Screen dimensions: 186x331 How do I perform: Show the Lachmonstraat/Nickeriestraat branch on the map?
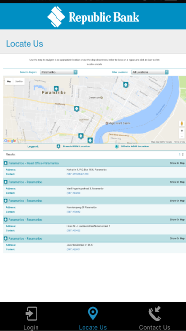[x=177, y=220]
